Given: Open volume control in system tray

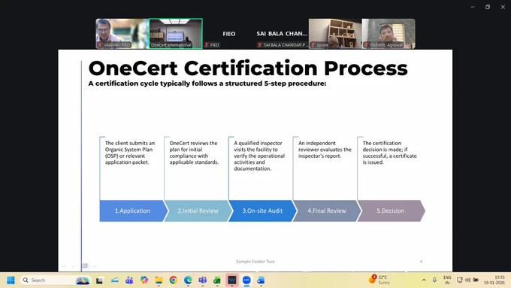Looking at the screenshot, I should click(x=467, y=280).
